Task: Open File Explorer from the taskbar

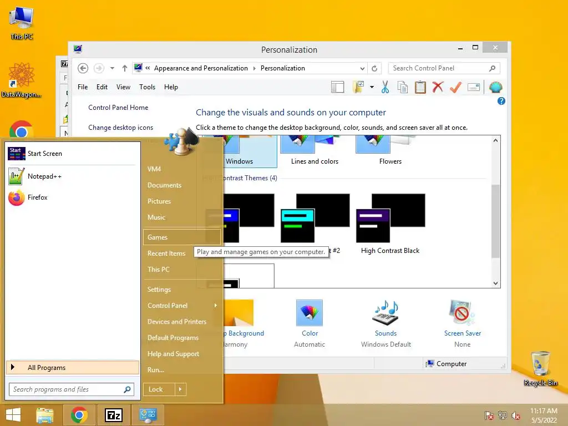Action: click(x=45, y=415)
